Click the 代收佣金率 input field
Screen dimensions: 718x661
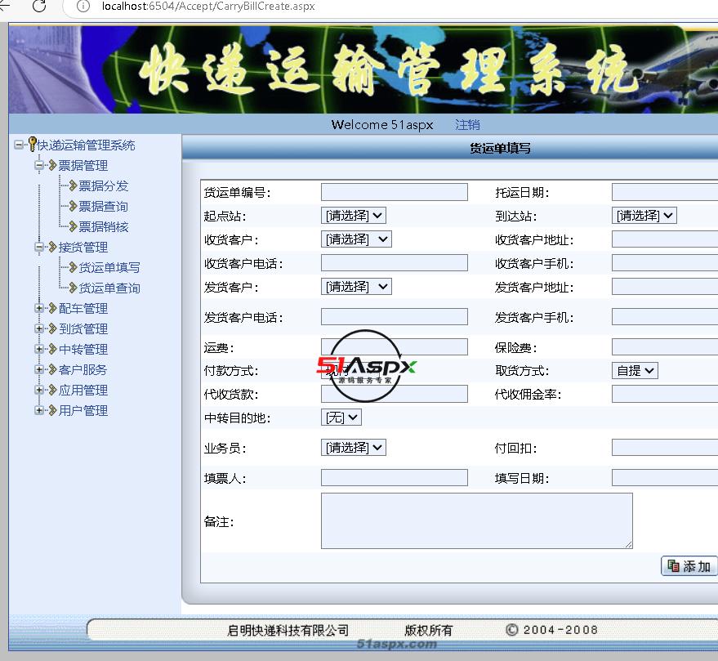665,394
